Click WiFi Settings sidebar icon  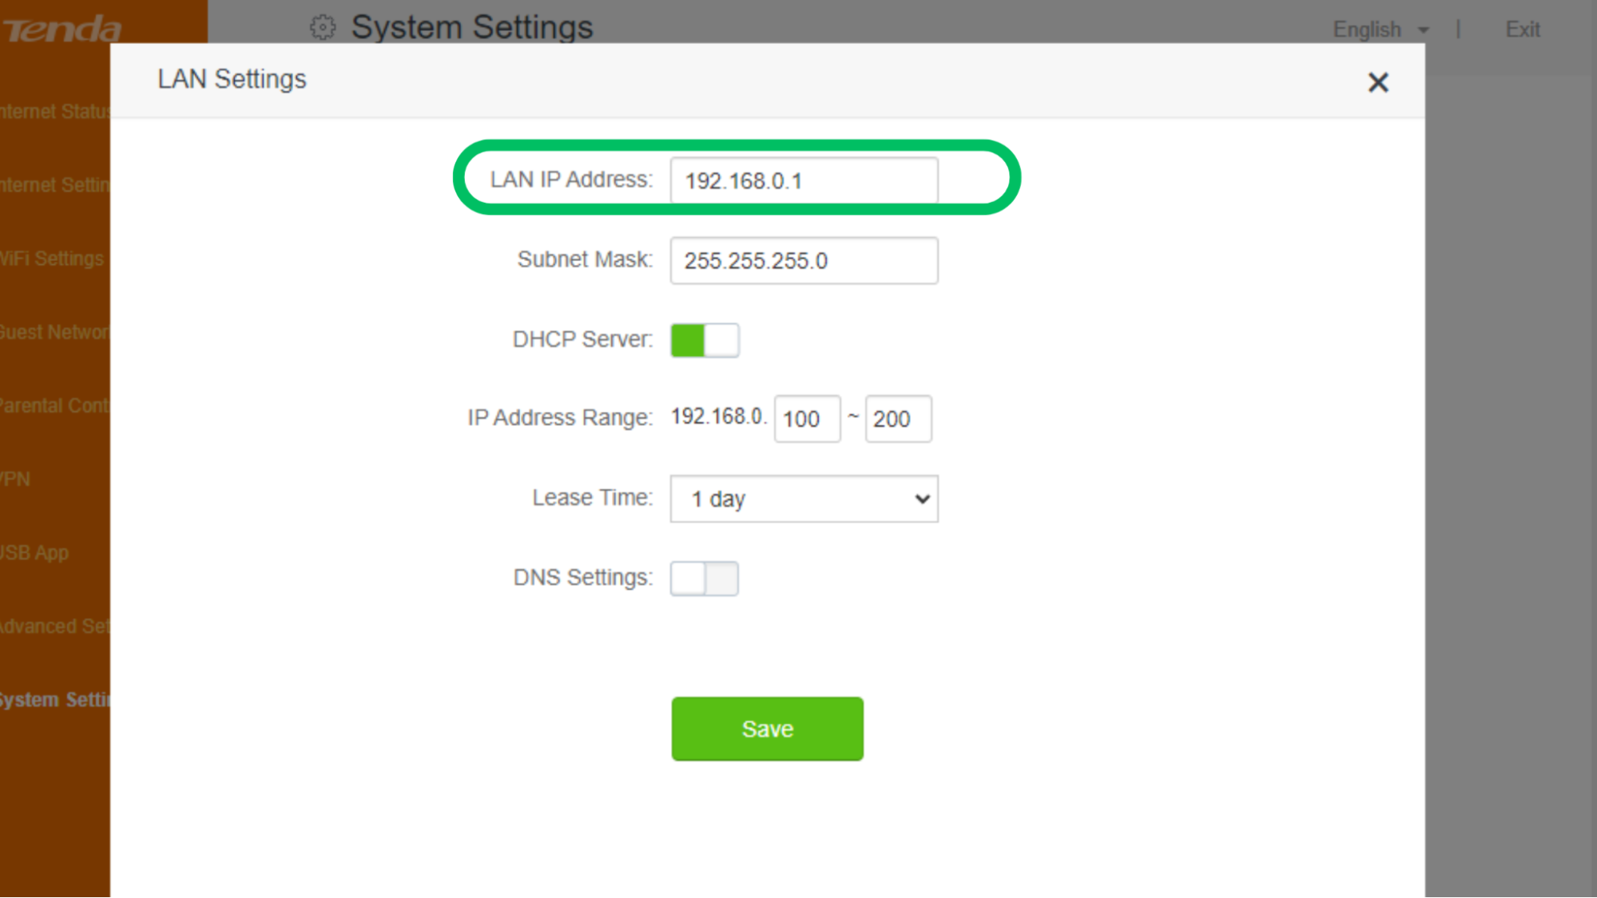pos(53,258)
